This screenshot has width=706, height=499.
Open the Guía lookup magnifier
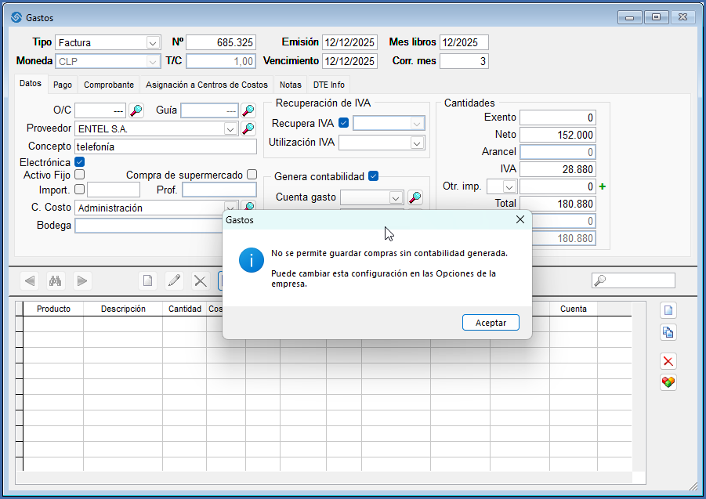tap(248, 110)
